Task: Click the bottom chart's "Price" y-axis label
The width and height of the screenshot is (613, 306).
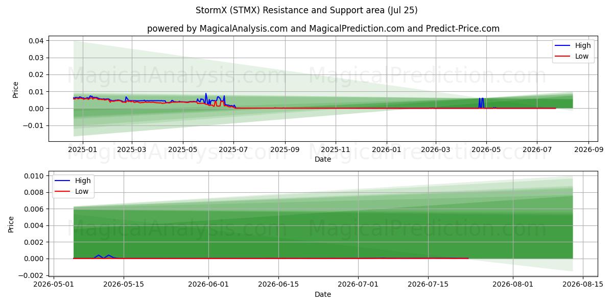Action: click(11, 224)
